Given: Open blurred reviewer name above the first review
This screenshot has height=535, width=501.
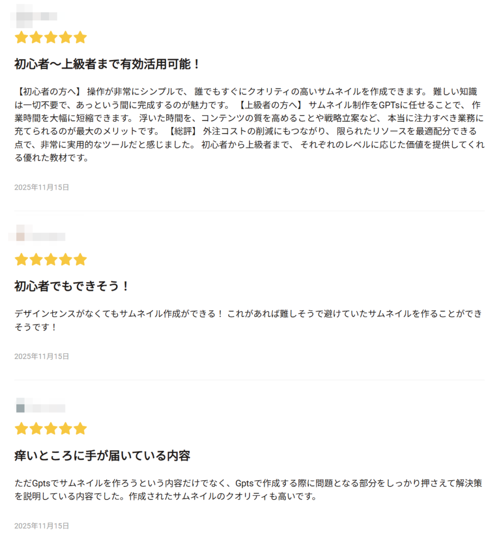Looking at the screenshot, I should click(37, 15).
